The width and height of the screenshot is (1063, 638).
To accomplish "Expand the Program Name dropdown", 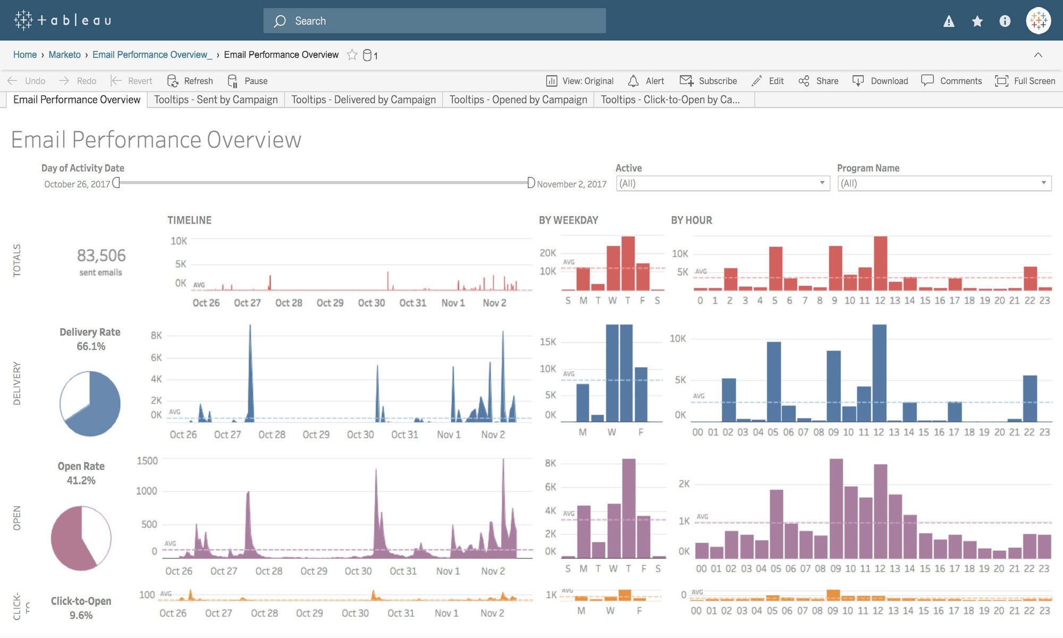I will pyautogui.click(x=1043, y=183).
